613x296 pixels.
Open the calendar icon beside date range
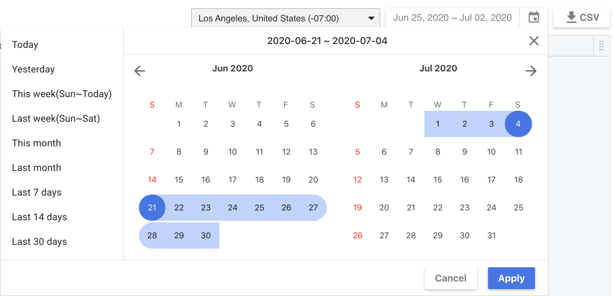click(x=534, y=18)
